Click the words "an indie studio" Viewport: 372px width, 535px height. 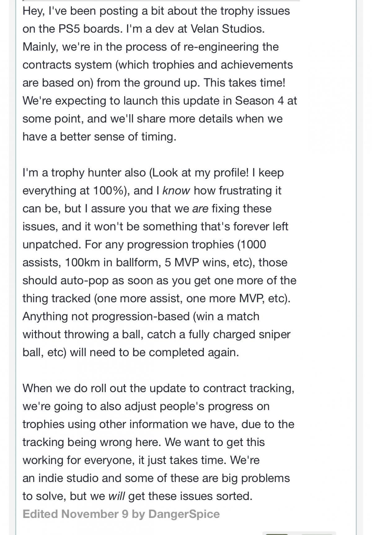(60, 478)
